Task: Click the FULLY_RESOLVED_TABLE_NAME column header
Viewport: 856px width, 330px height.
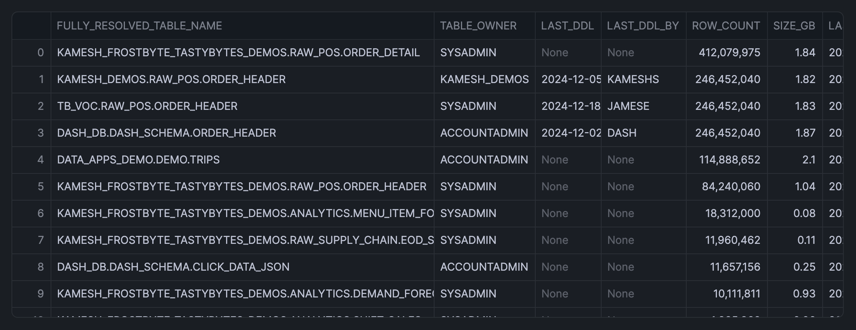Action: pyautogui.click(x=139, y=26)
